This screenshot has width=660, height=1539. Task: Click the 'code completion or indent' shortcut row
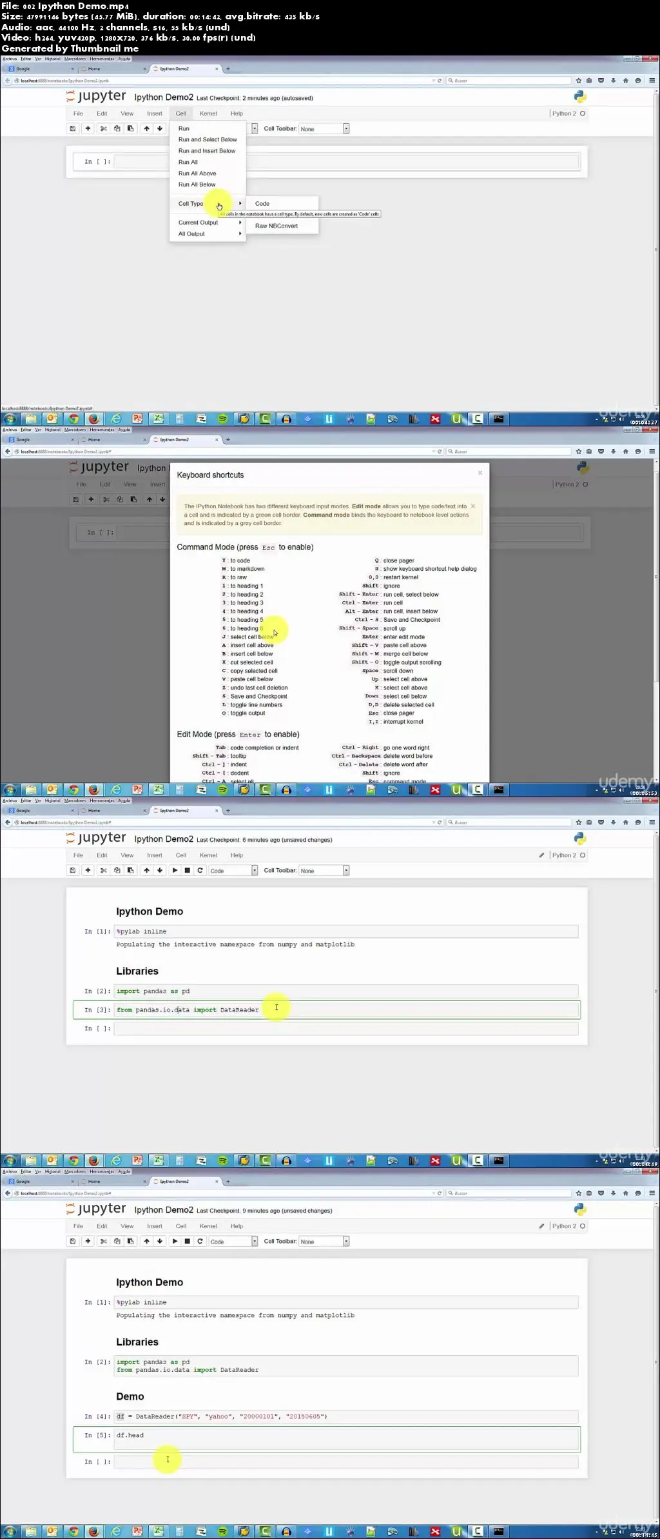point(257,748)
